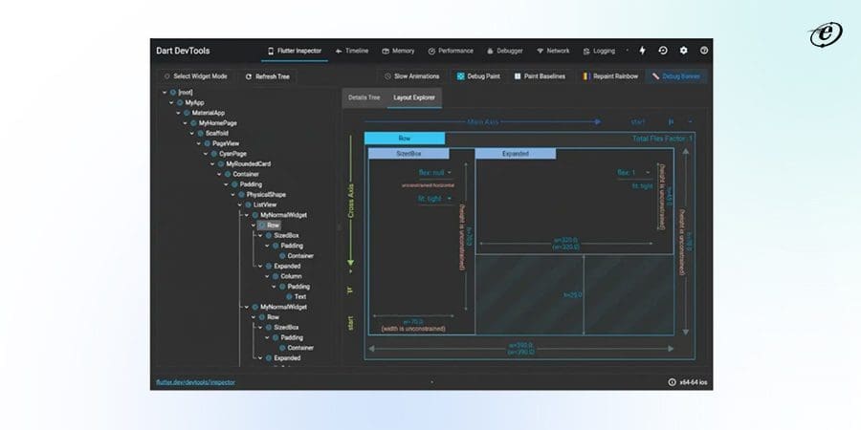Click the Expanded header in Layout Explorer
The height and width of the screenshot is (430, 861).
[515, 154]
